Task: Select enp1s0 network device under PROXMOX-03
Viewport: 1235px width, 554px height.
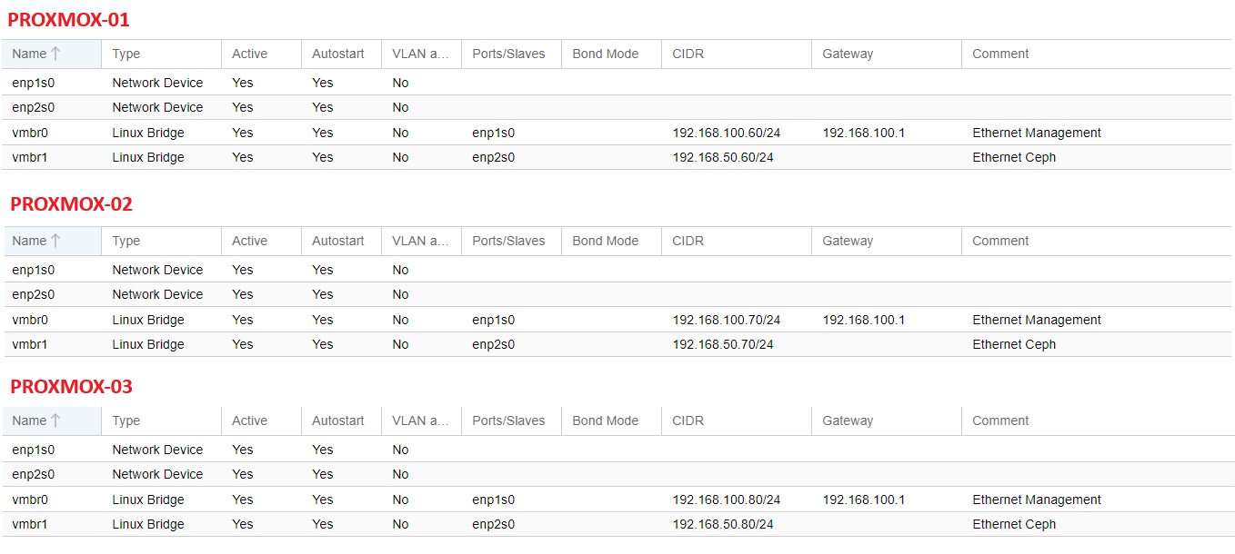Action: pyautogui.click(x=33, y=450)
